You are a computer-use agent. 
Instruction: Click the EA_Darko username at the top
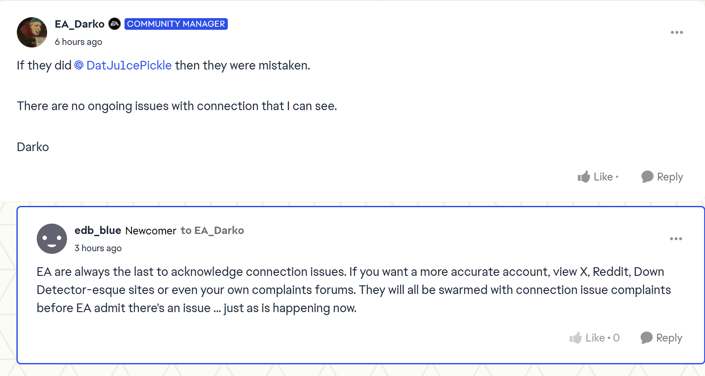tap(80, 24)
